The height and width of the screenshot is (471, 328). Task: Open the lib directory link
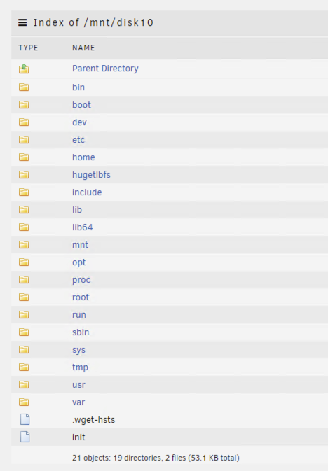pos(77,210)
